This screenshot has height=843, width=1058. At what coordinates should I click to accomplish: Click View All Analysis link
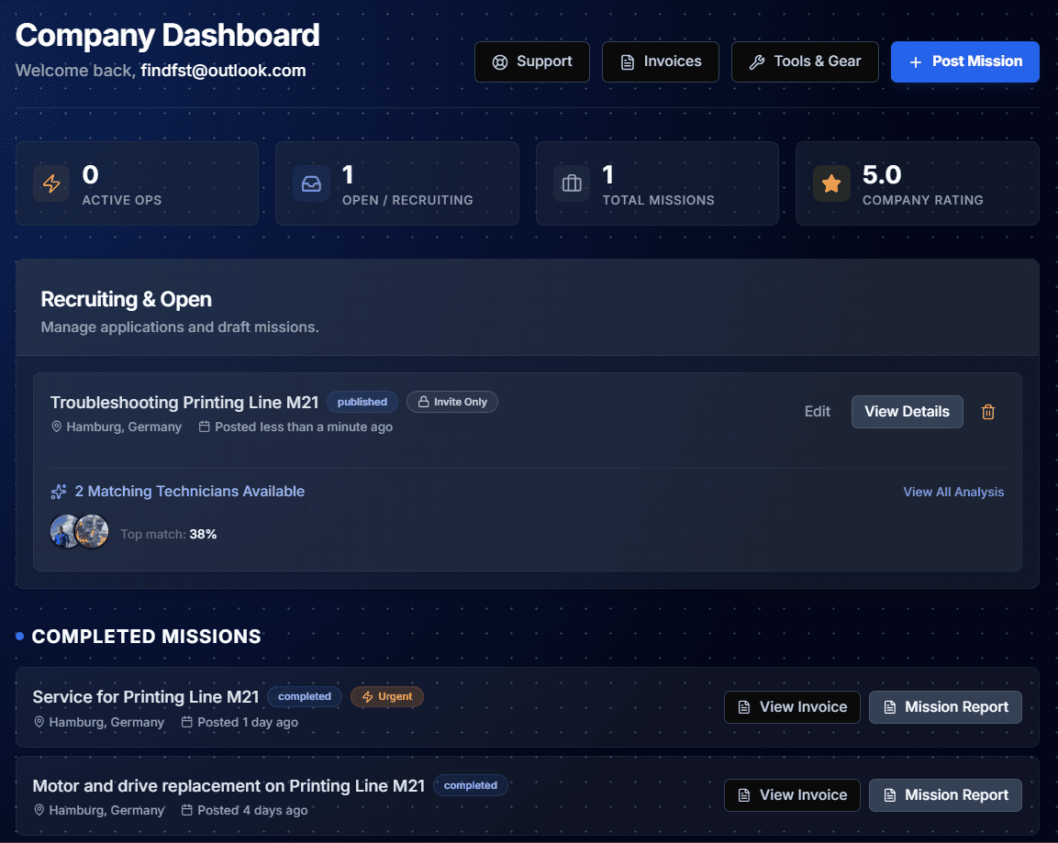(953, 492)
